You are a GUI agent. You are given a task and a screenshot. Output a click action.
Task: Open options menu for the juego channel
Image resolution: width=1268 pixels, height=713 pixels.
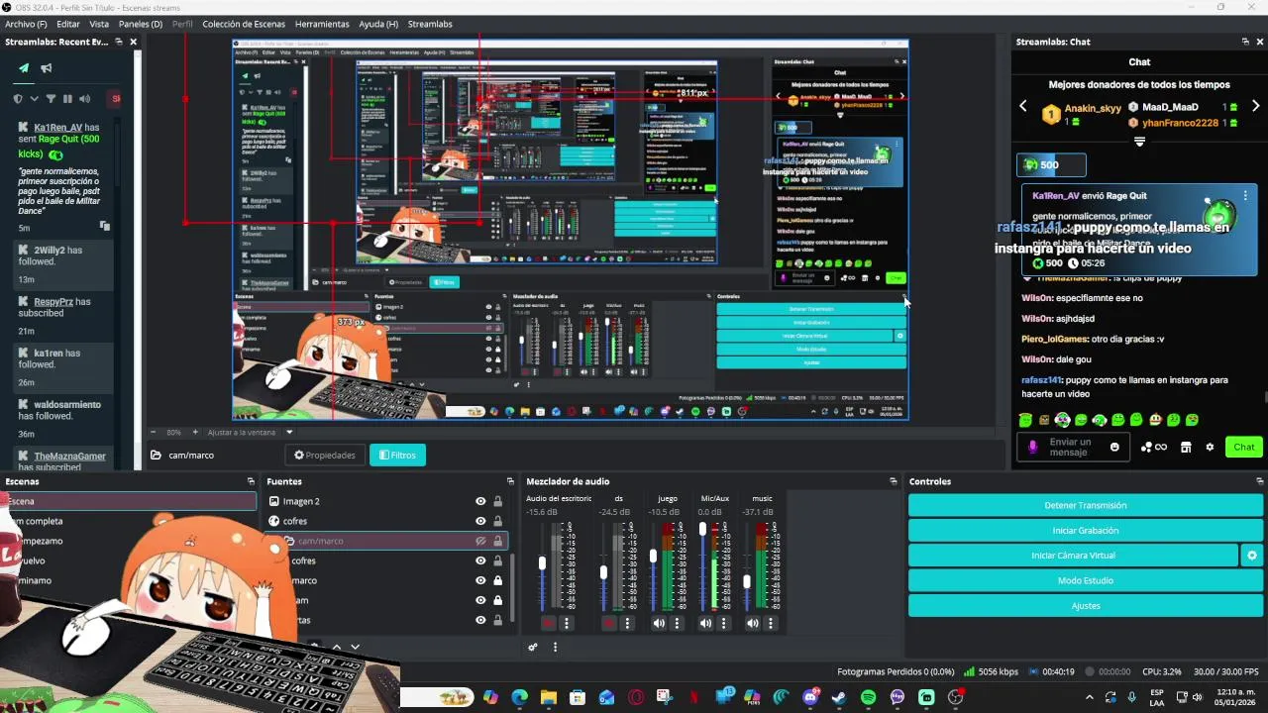click(x=678, y=623)
